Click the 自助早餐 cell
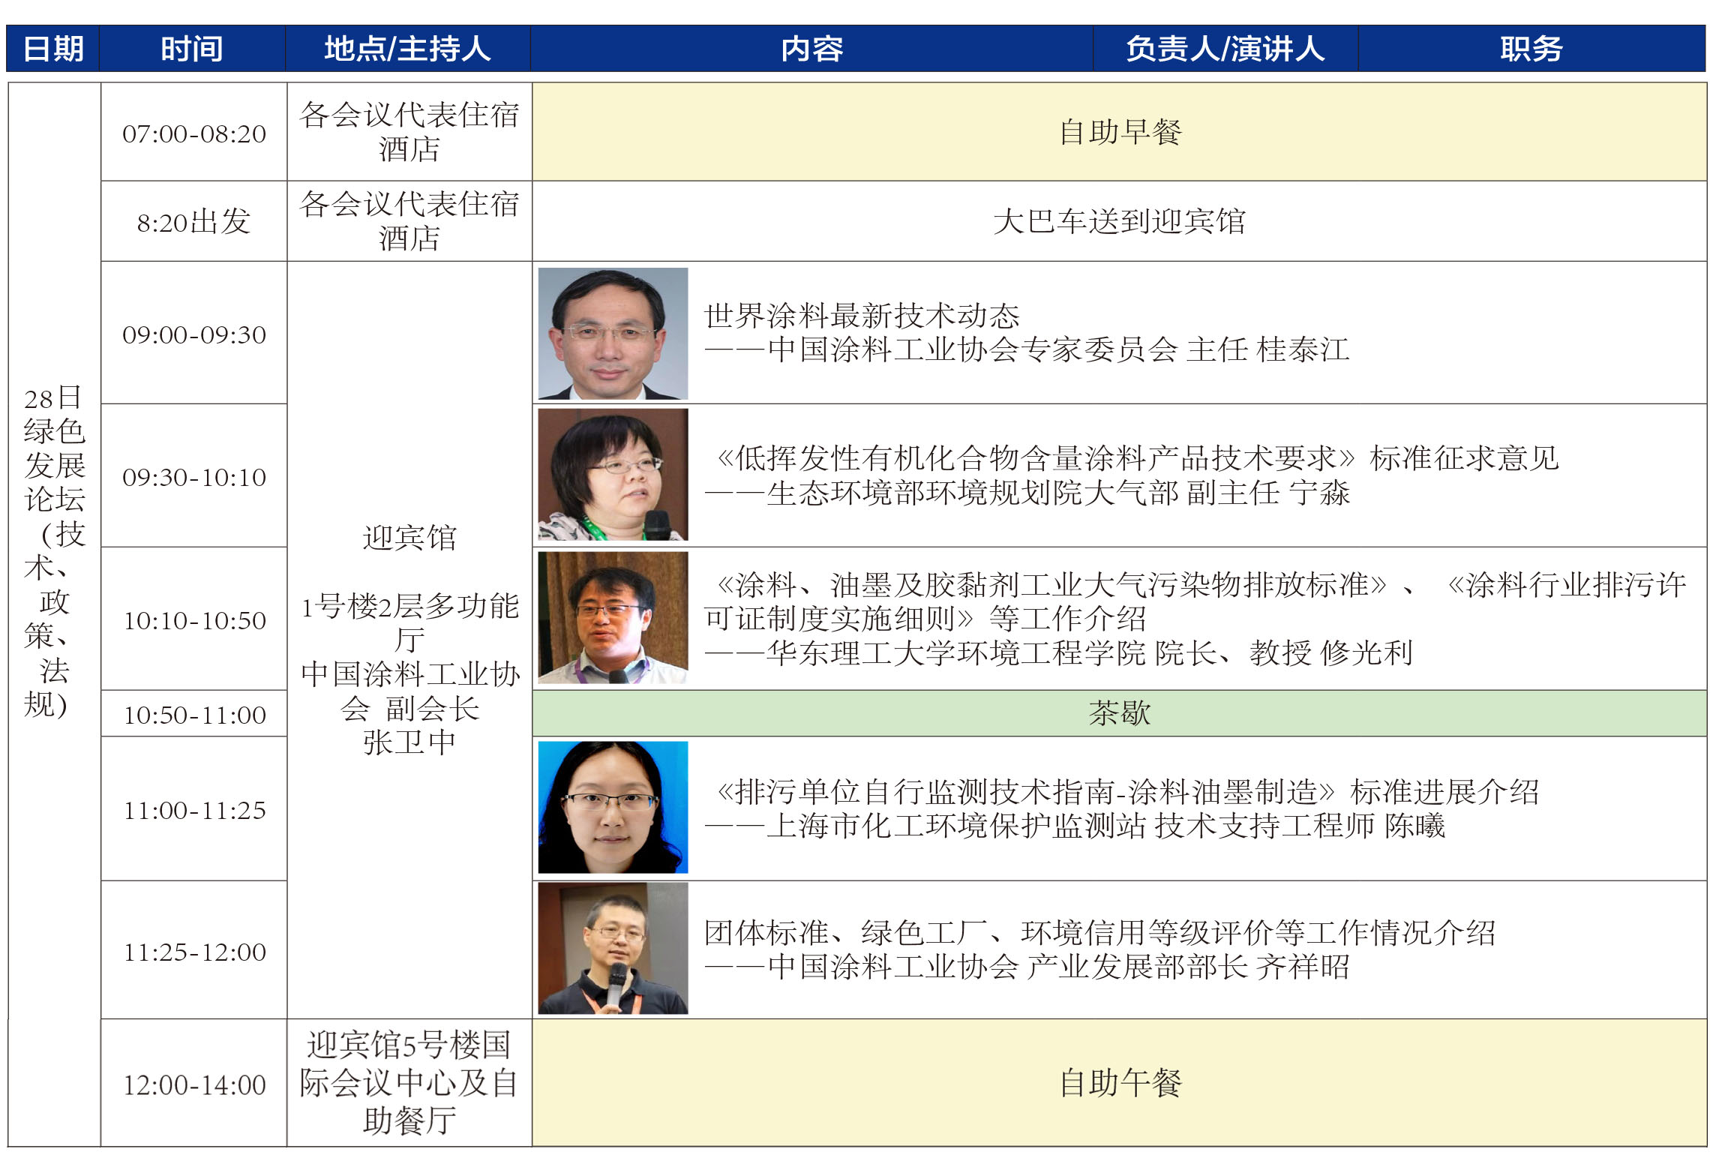Screen dimensions: 1716x1170 1120,132
